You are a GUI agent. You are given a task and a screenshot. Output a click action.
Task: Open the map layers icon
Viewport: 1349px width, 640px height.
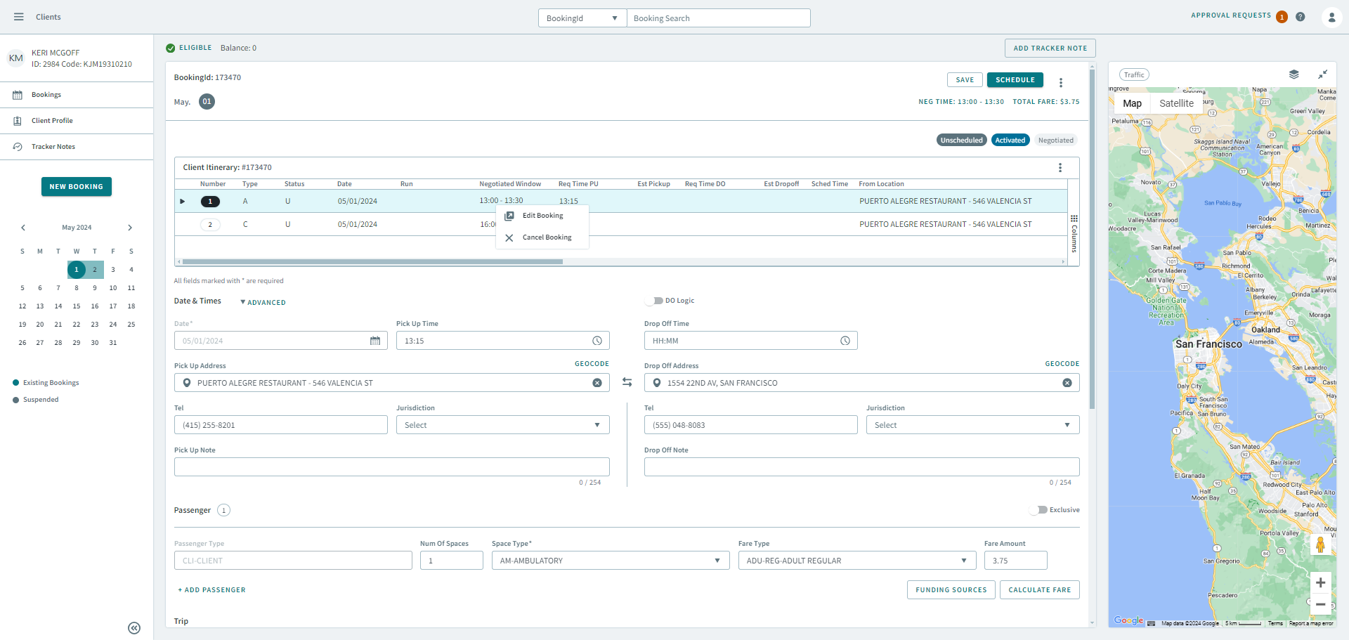(1293, 74)
